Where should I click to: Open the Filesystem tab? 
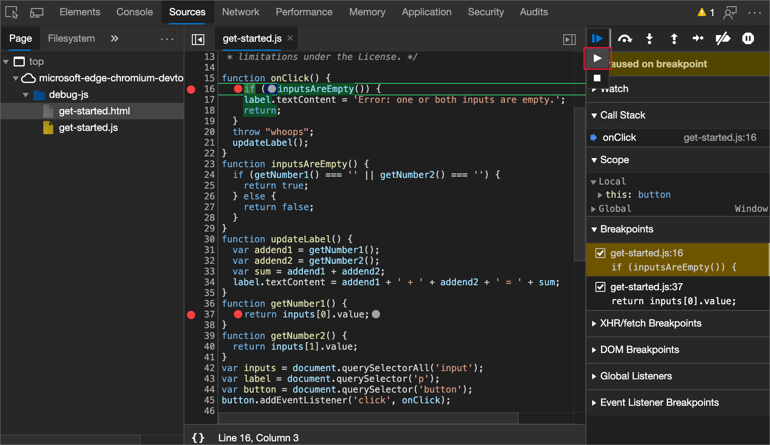(x=71, y=38)
